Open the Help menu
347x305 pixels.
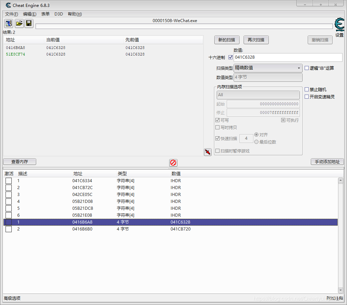(x=75, y=14)
